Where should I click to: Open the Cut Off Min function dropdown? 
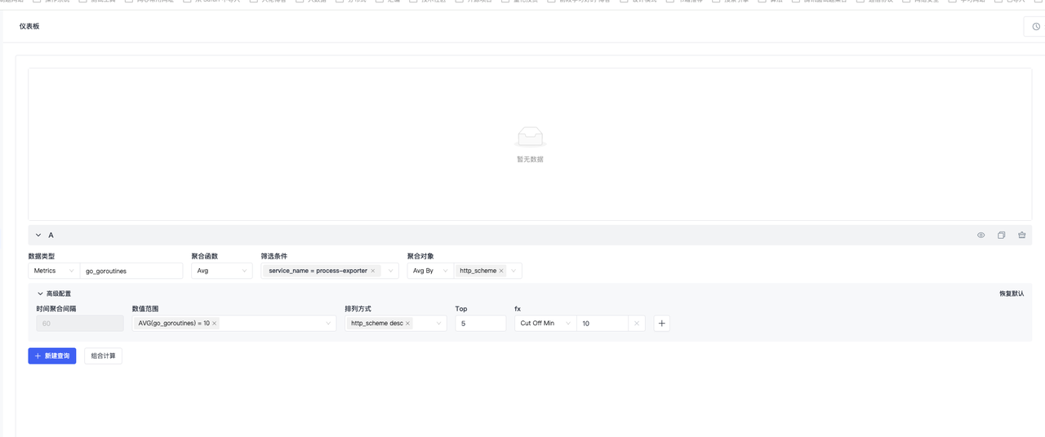pos(545,324)
